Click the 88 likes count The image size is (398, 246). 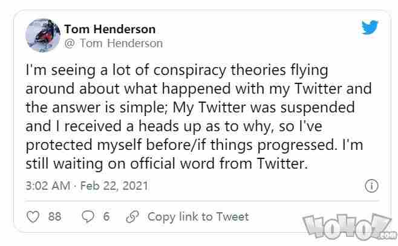tap(54, 216)
